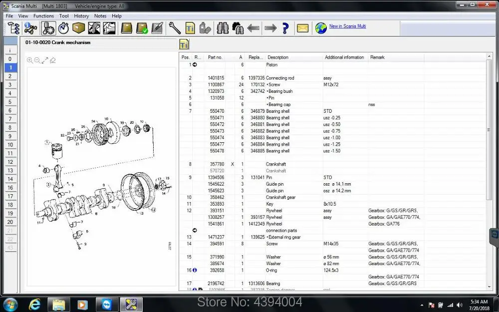Open the File menu
This screenshot has width=499, height=312.
(x=9, y=15)
